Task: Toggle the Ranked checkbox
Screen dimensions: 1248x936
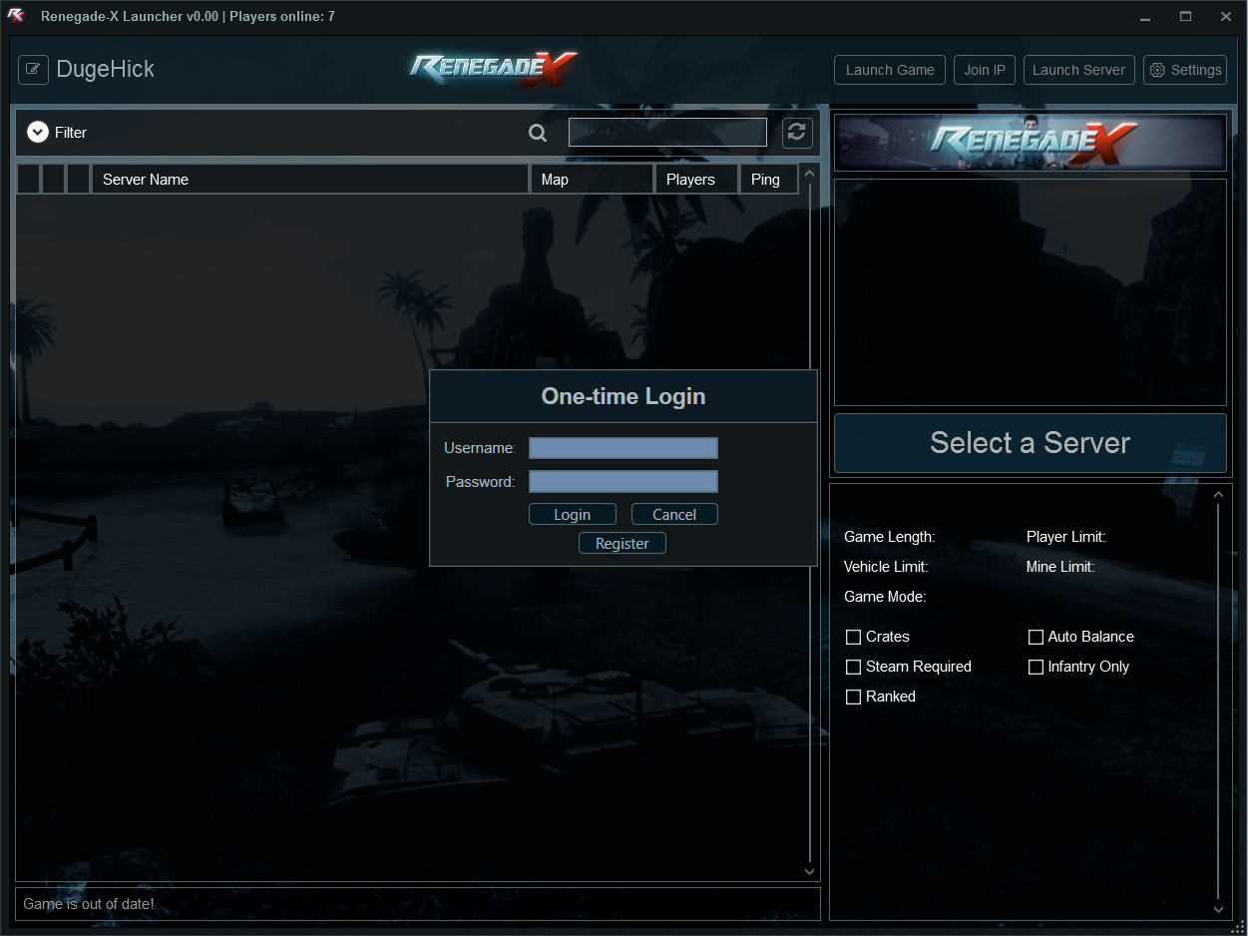Action: tap(853, 698)
